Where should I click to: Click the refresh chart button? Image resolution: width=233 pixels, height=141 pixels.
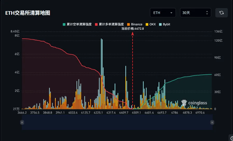coord(222,13)
